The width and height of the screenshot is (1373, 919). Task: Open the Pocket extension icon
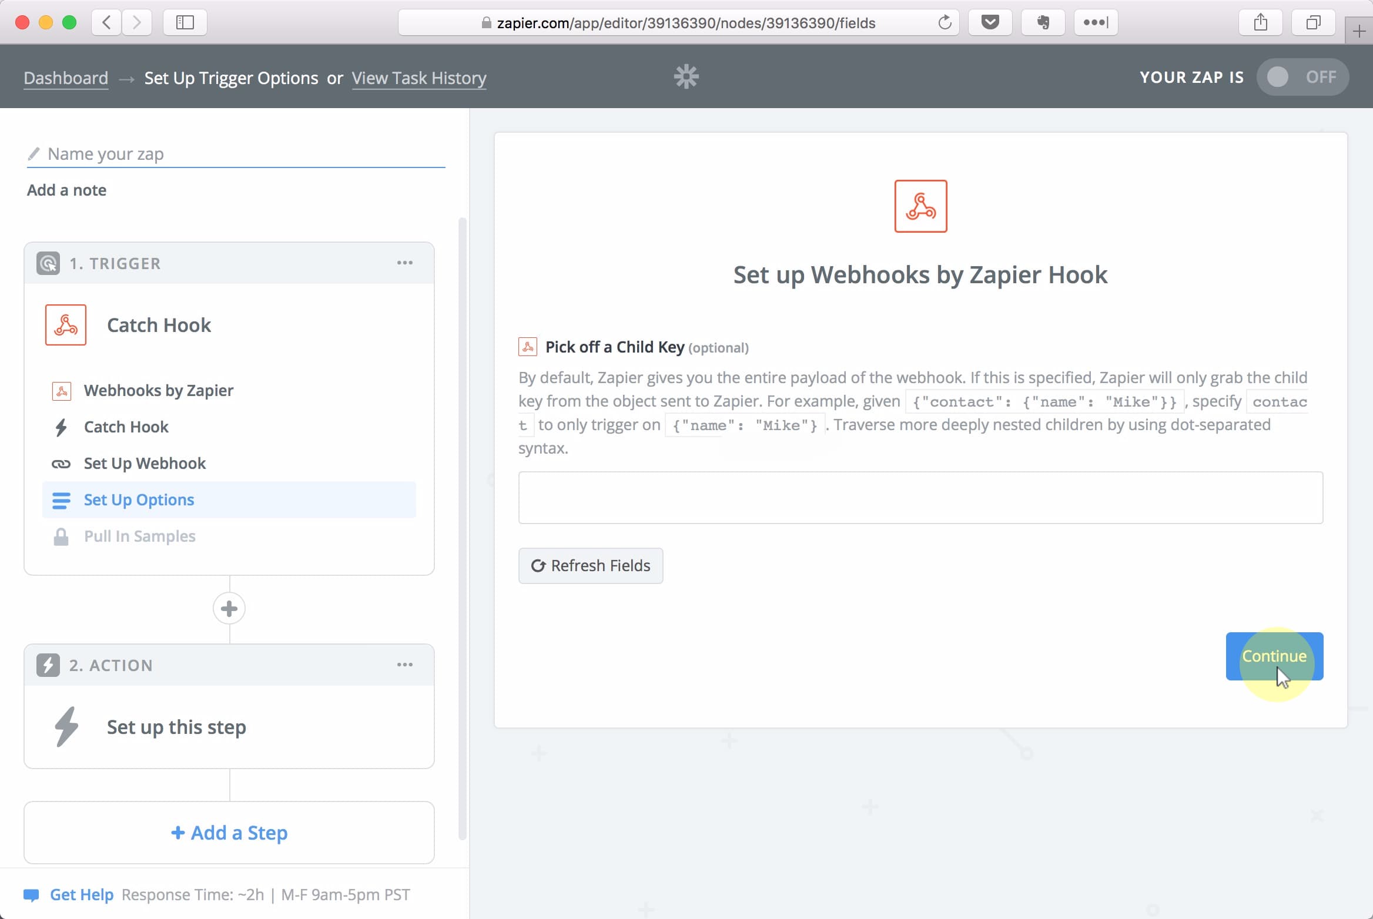990,23
